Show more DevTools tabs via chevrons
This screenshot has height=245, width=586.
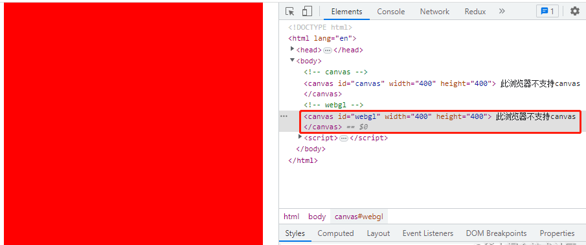(x=502, y=11)
